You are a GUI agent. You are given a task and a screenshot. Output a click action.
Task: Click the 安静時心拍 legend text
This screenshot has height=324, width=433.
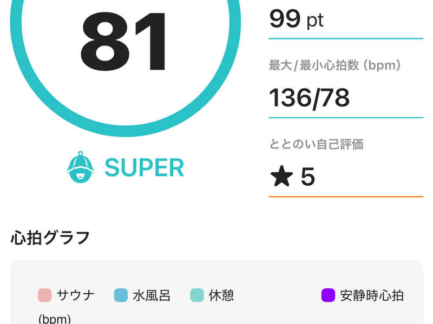pos(372,295)
